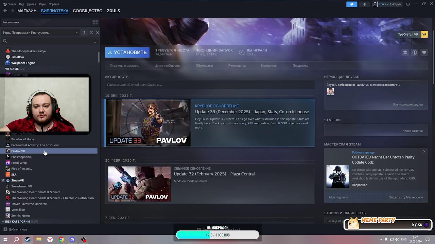Image resolution: width=435 pixels, height=244 pixels.
Task: Click Новая заметка button
Action: click(413, 131)
